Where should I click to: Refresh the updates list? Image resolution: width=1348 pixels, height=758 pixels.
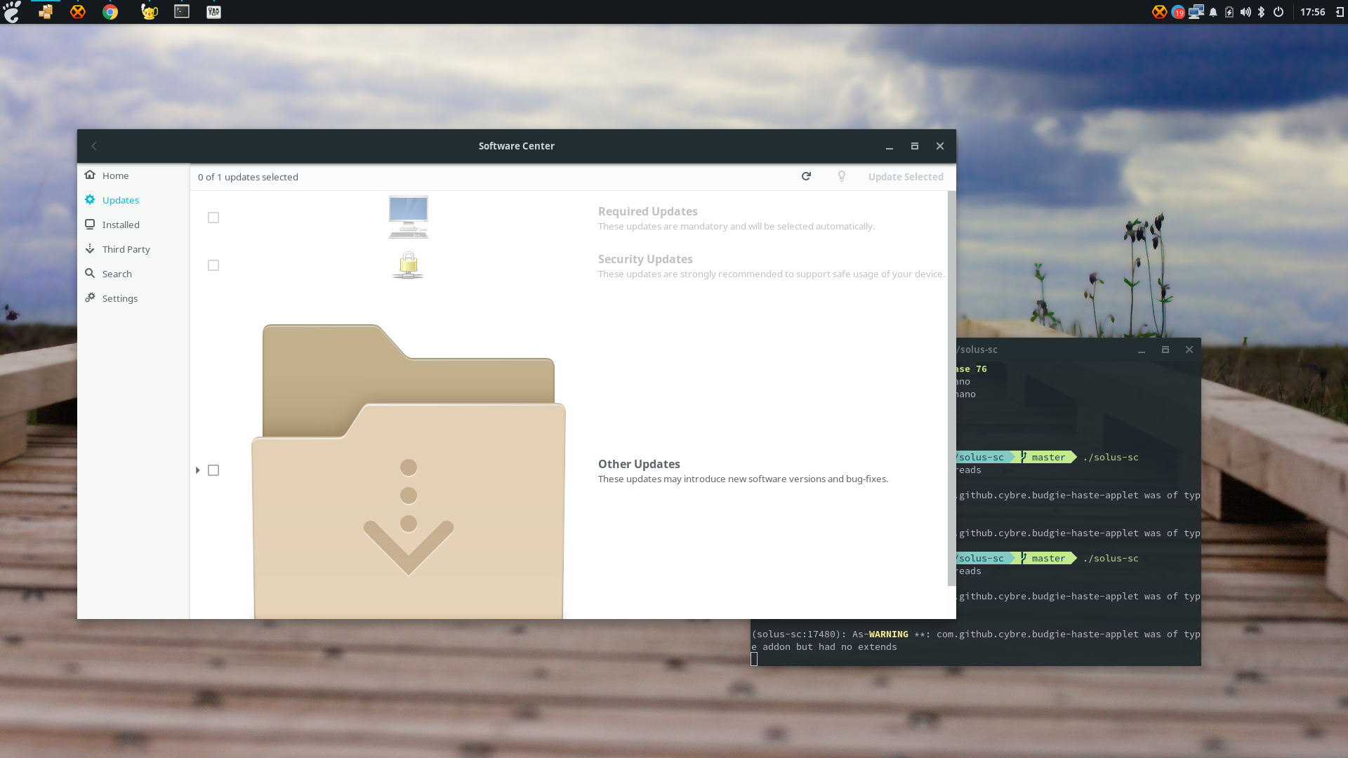(x=806, y=176)
